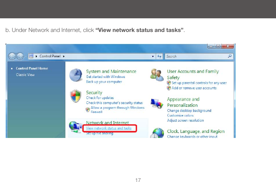
Task: Click Control Panel breadcrumb in address bar
Action: tap(50, 56)
